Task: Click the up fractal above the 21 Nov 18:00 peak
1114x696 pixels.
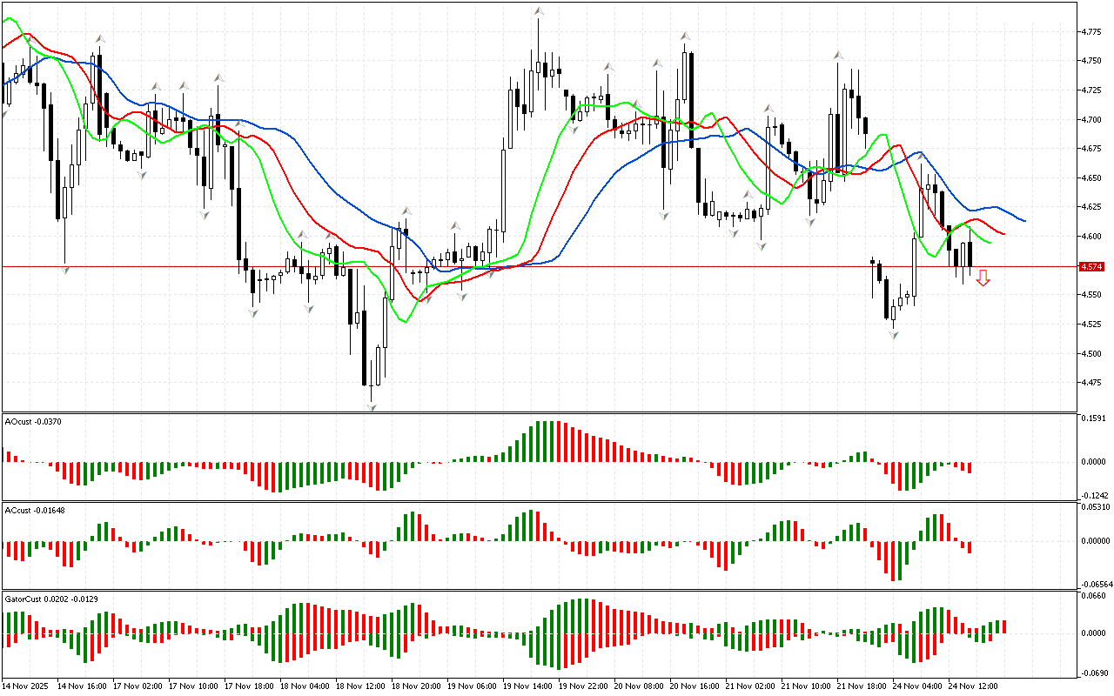Action: 838,55
